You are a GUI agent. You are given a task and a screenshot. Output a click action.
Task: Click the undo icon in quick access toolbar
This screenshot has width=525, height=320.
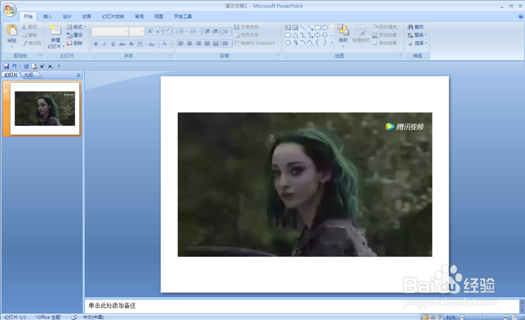point(14,66)
